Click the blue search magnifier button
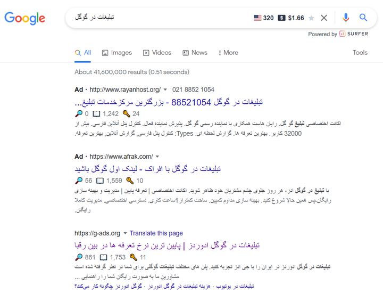 [363, 18]
